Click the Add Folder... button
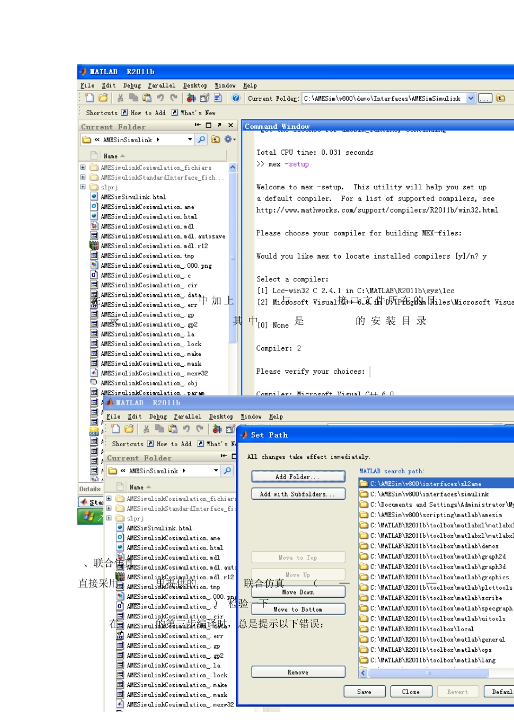 point(298,477)
